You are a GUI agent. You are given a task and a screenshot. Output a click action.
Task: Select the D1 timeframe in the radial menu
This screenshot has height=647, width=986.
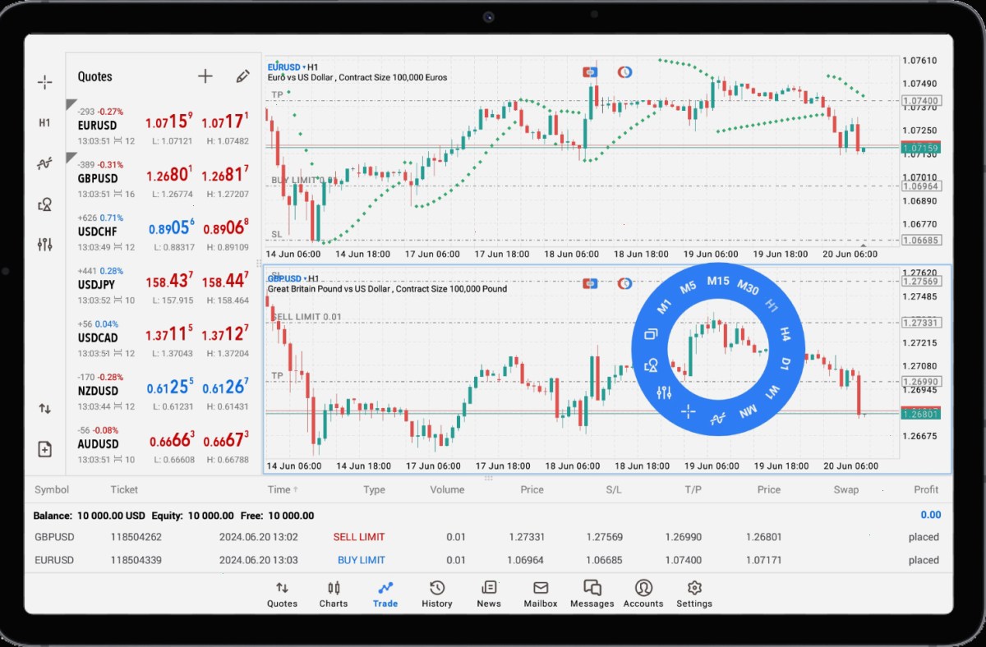point(785,365)
